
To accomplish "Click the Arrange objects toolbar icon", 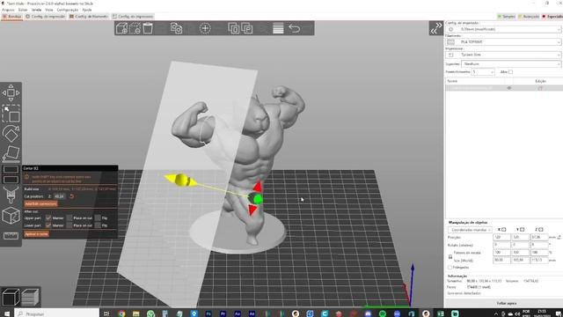I will pos(176,28).
